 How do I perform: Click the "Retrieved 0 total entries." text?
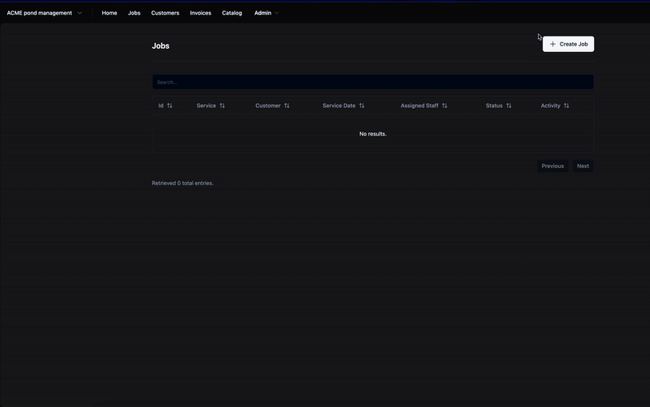(x=182, y=184)
